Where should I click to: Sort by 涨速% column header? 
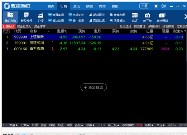pos(178,31)
